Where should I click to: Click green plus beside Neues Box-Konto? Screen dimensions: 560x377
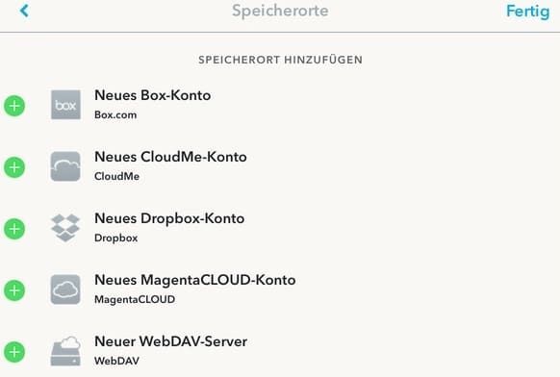pos(14,106)
